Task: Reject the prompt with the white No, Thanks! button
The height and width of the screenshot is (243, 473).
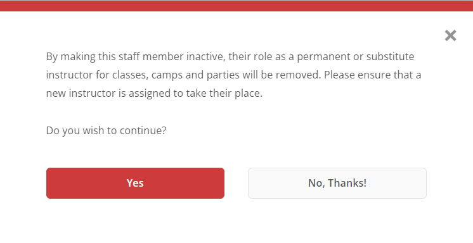Action: (337, 183)
